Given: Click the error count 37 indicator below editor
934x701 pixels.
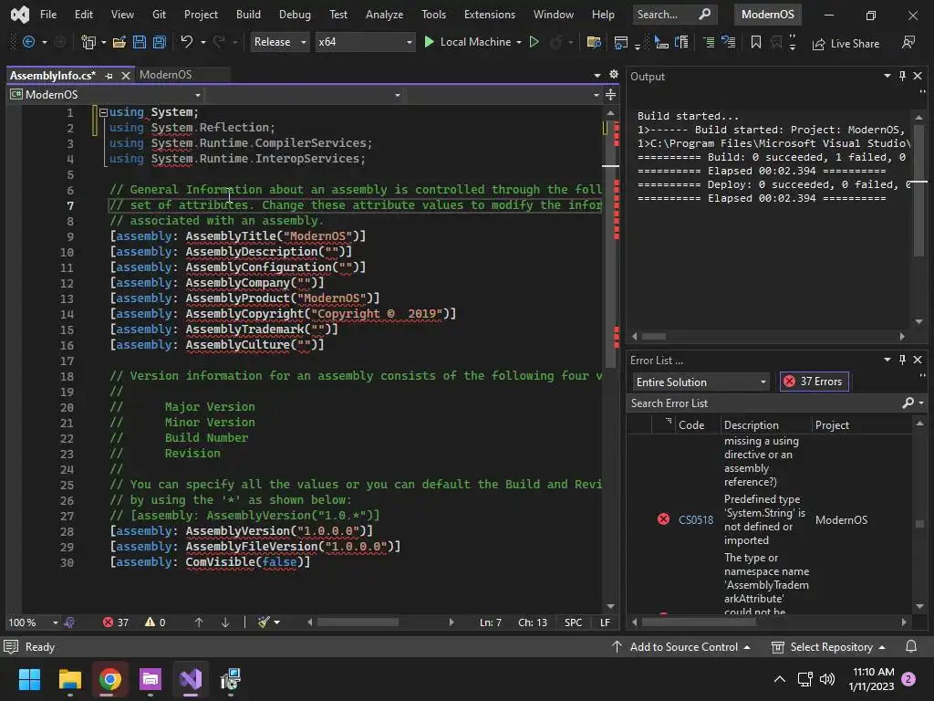Looking at the screenshot, I should pos(116,623).
